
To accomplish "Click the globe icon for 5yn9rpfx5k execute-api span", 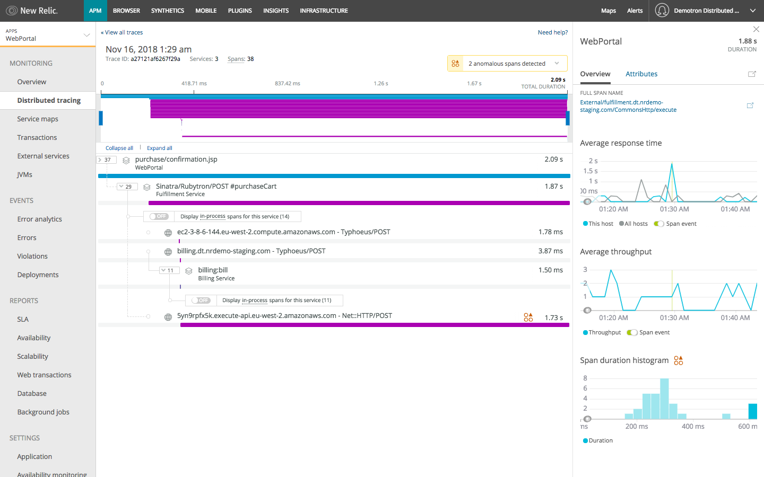I will (168, 317).
